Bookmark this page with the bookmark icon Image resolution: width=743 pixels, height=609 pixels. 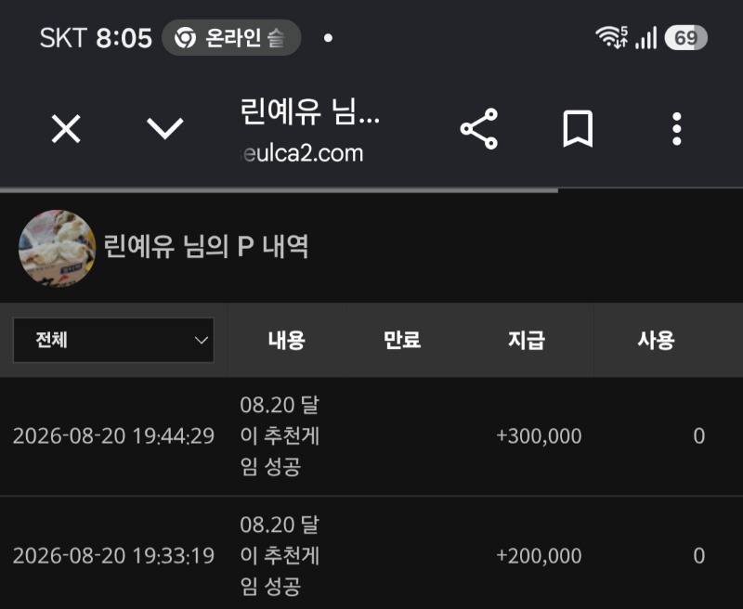(x=578, y=128)
